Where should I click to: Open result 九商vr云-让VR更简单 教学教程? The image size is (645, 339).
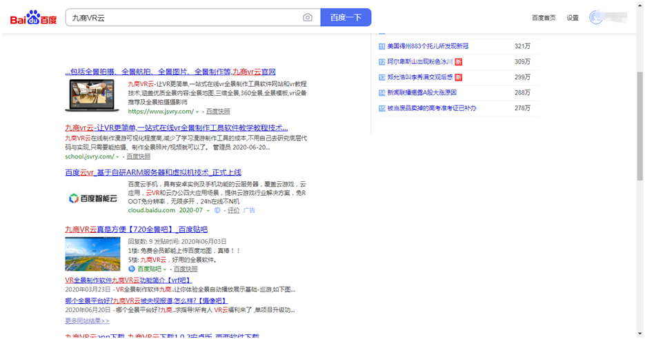177,127
